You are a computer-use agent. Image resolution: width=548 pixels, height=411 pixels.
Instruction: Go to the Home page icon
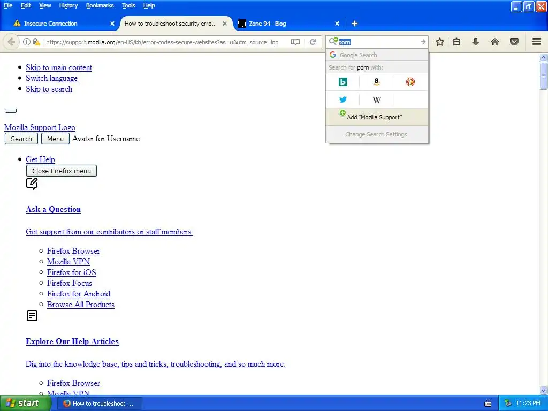tap(495, 42)
